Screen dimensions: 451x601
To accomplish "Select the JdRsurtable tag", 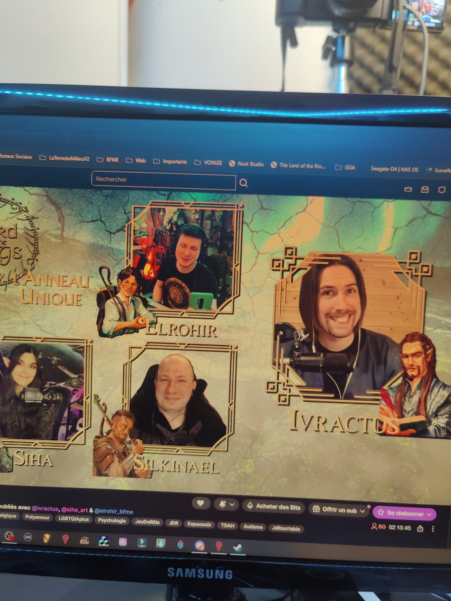I will [x=286, y=528].
